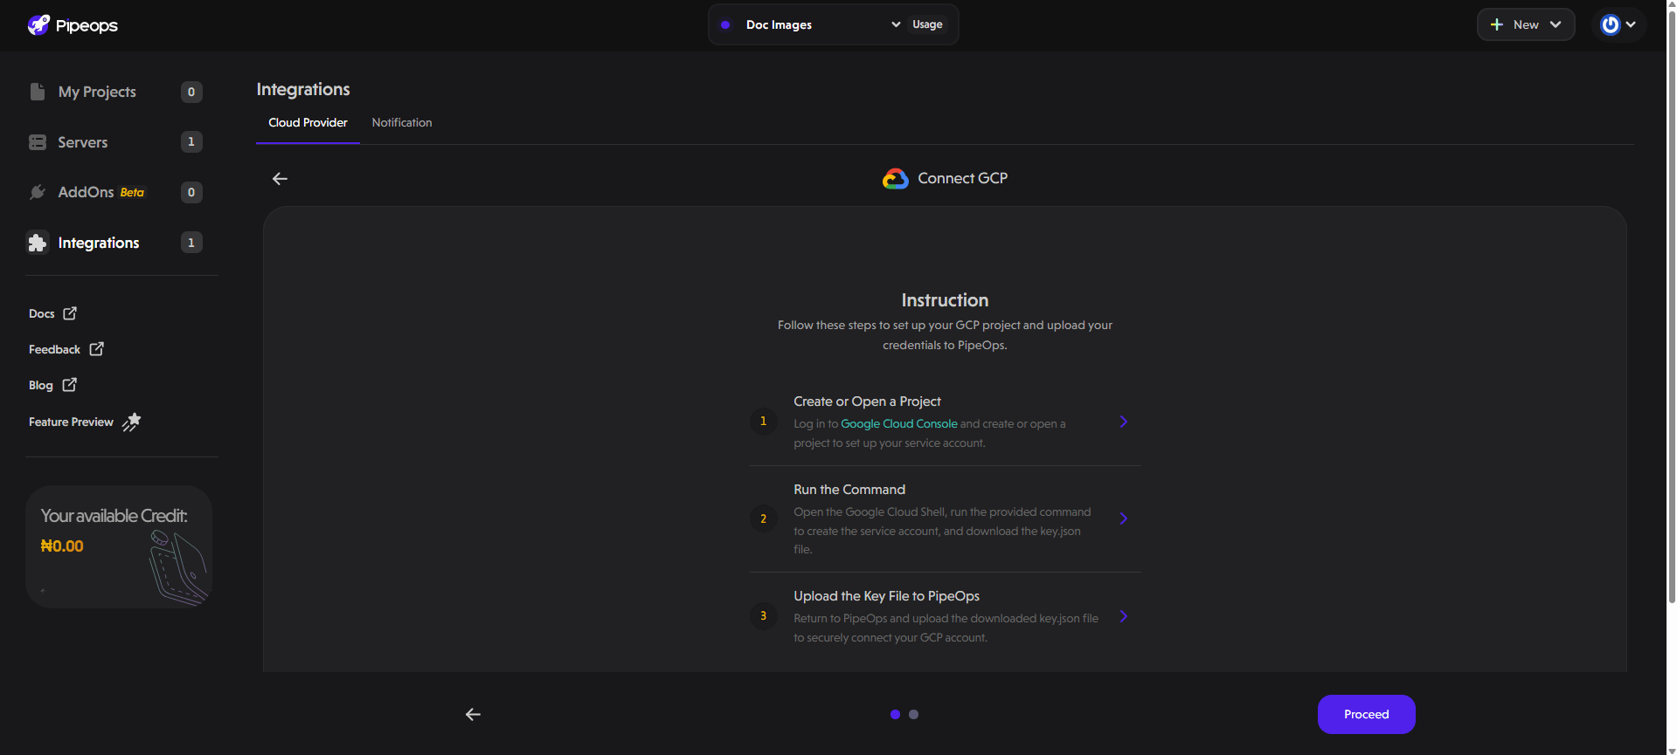Image resolution: width=1677 pixels, height=755 pixels.
Task: Expand the Create or Open a Project step
Action: pyautogui.click(x=1124, y=422)
